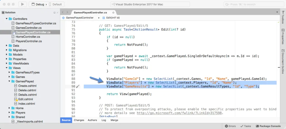Collapse the Controllers folder

coord(7,19)
